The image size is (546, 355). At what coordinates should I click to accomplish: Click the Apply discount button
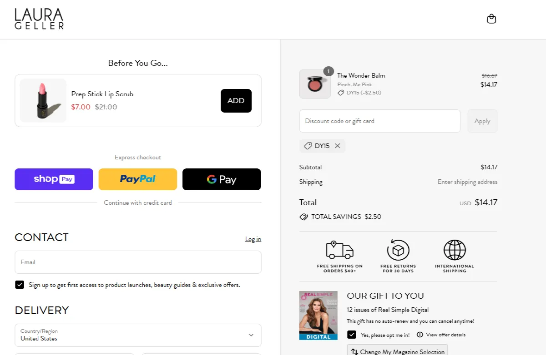pyautogui.click(x=482, y=121)
